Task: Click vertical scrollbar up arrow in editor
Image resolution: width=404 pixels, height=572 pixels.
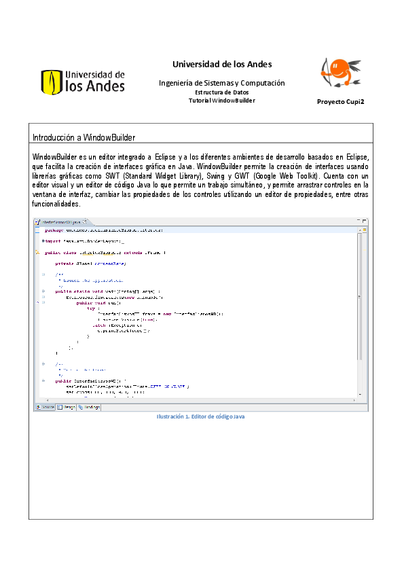Action: pyautogui.click(x=360, y=230)
